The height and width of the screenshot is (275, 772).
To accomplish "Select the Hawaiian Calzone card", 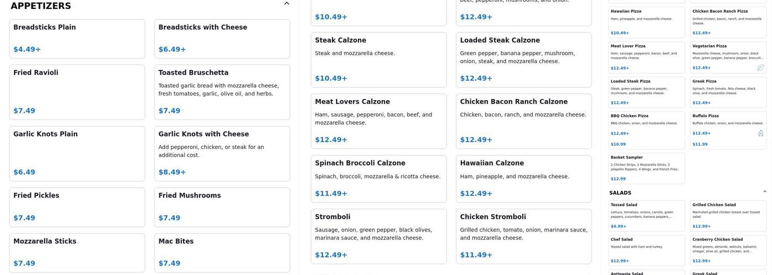I will [524, 179].
